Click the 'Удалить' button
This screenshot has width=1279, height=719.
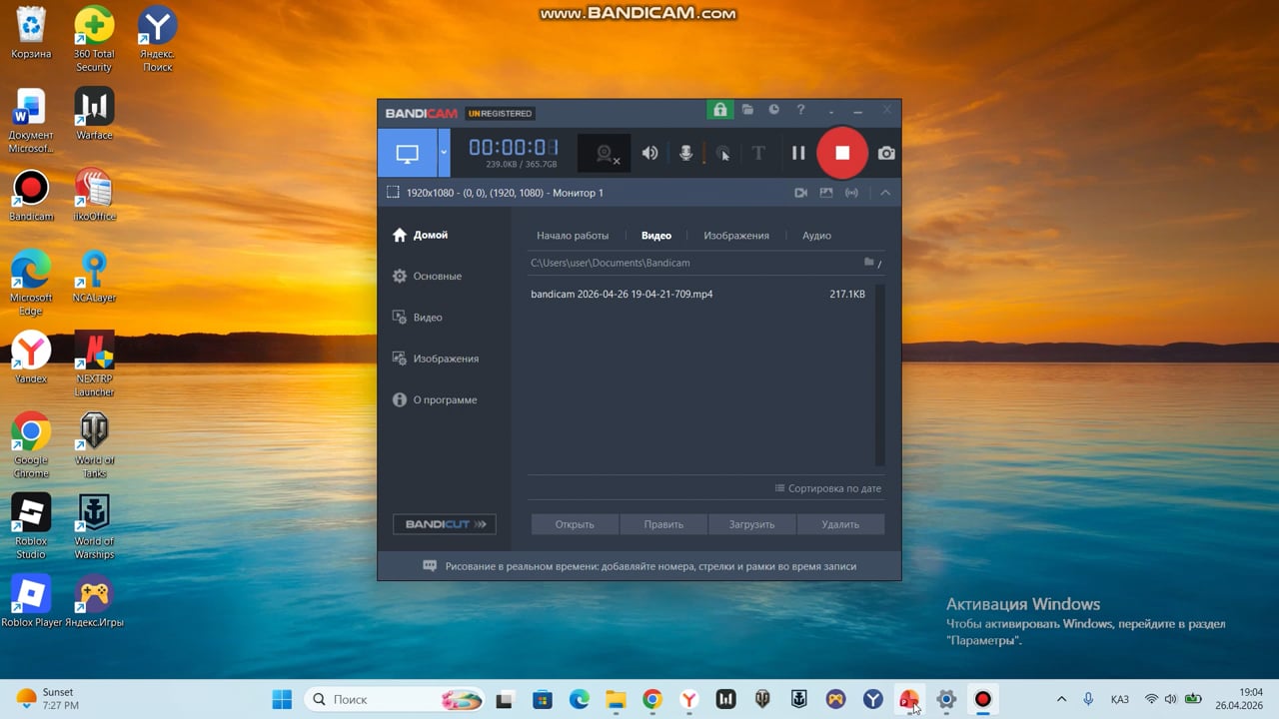click(x=840, y=524)
